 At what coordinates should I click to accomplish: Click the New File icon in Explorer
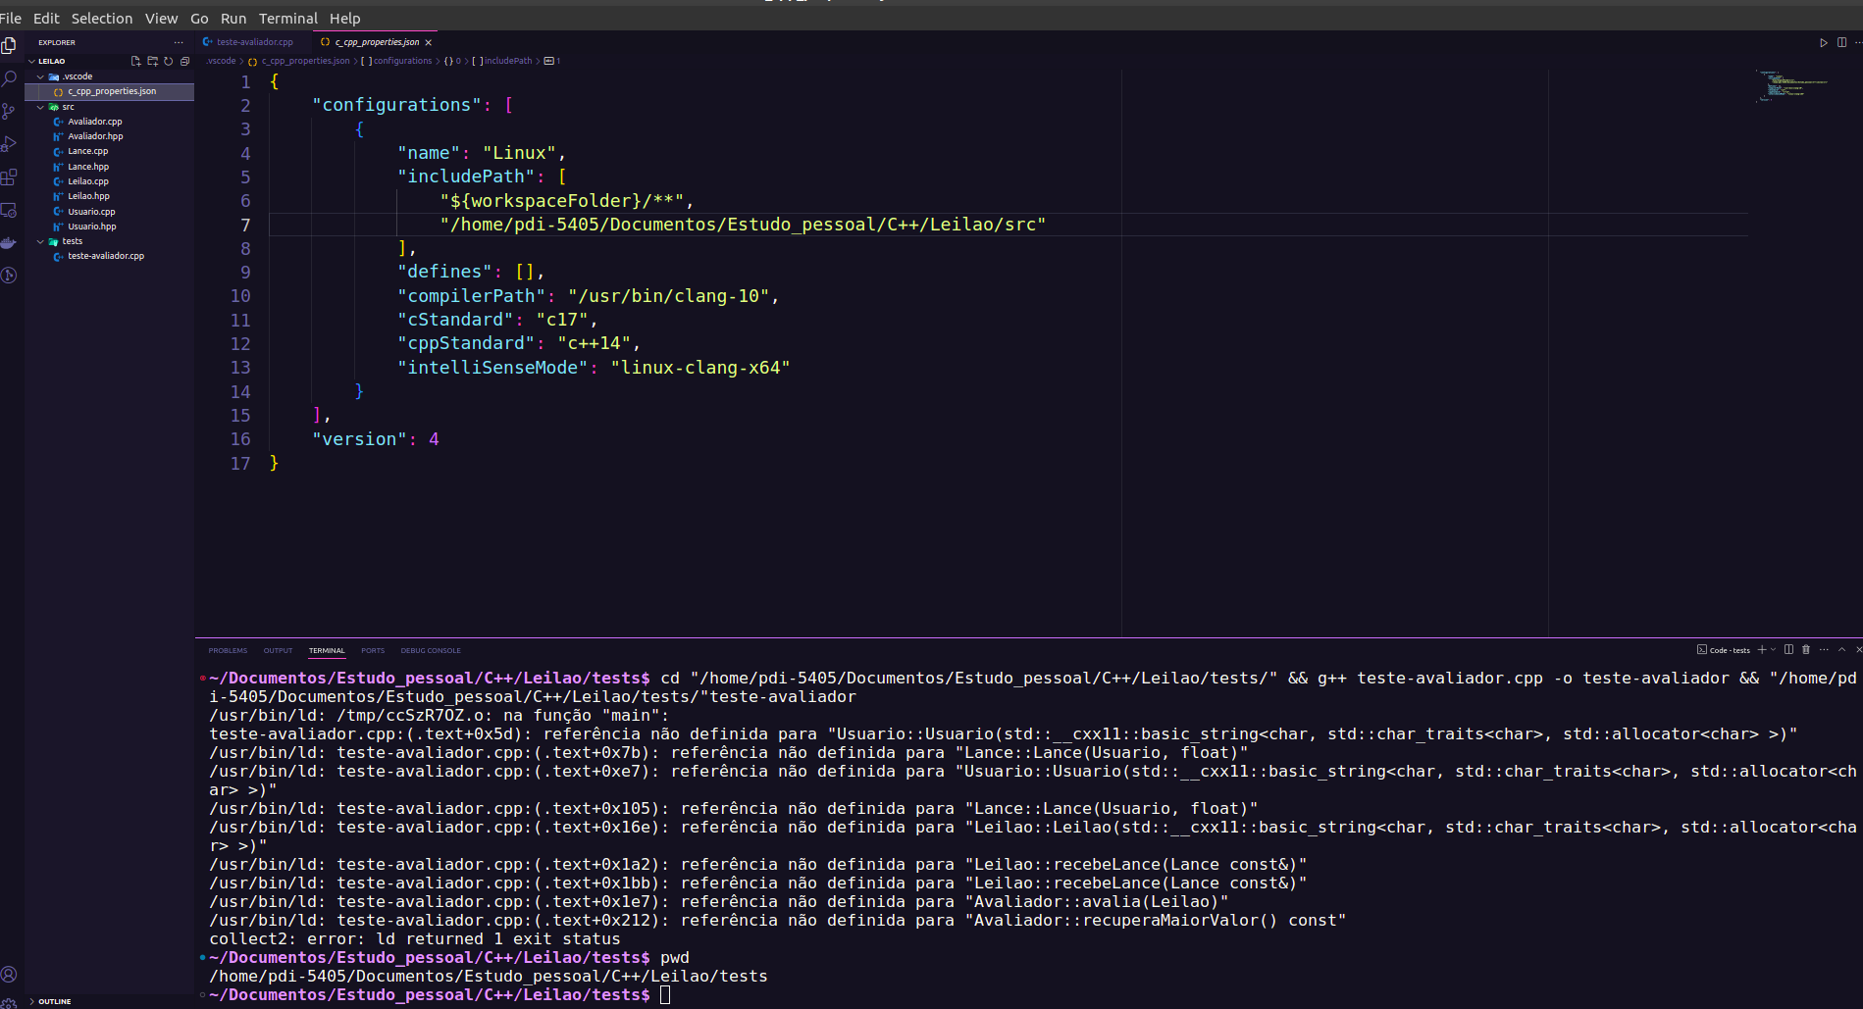coord(135,61)
